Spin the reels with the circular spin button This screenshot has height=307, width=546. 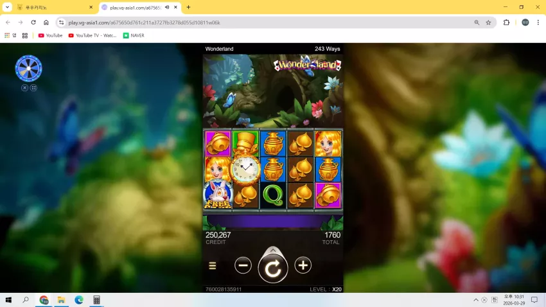(x=272, y=268)
